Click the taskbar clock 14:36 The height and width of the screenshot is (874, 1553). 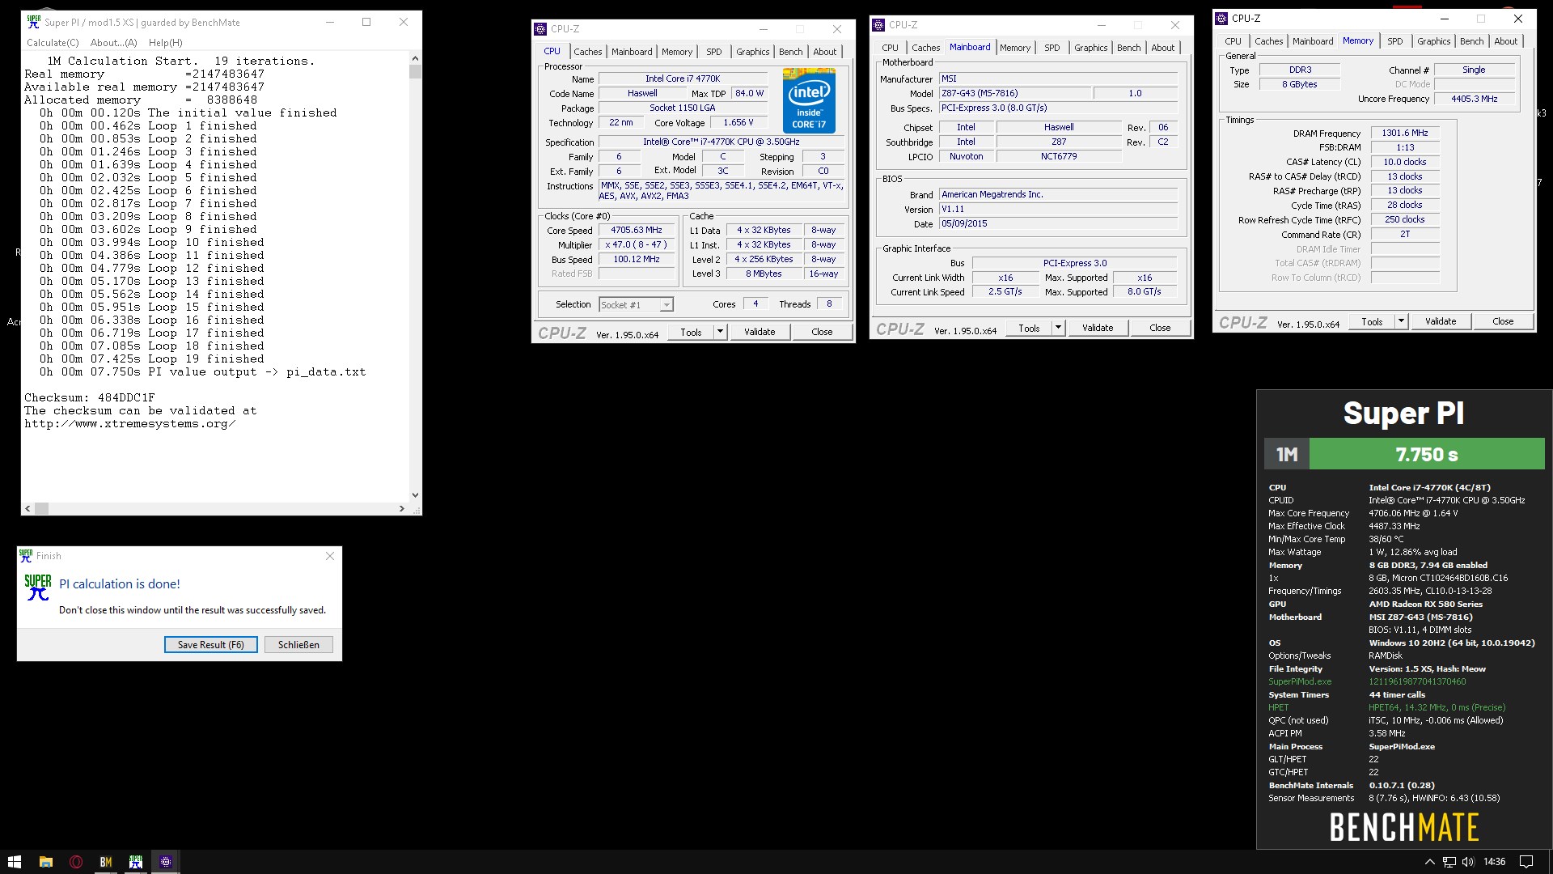pyautogui.click(x=1495, y=862)
